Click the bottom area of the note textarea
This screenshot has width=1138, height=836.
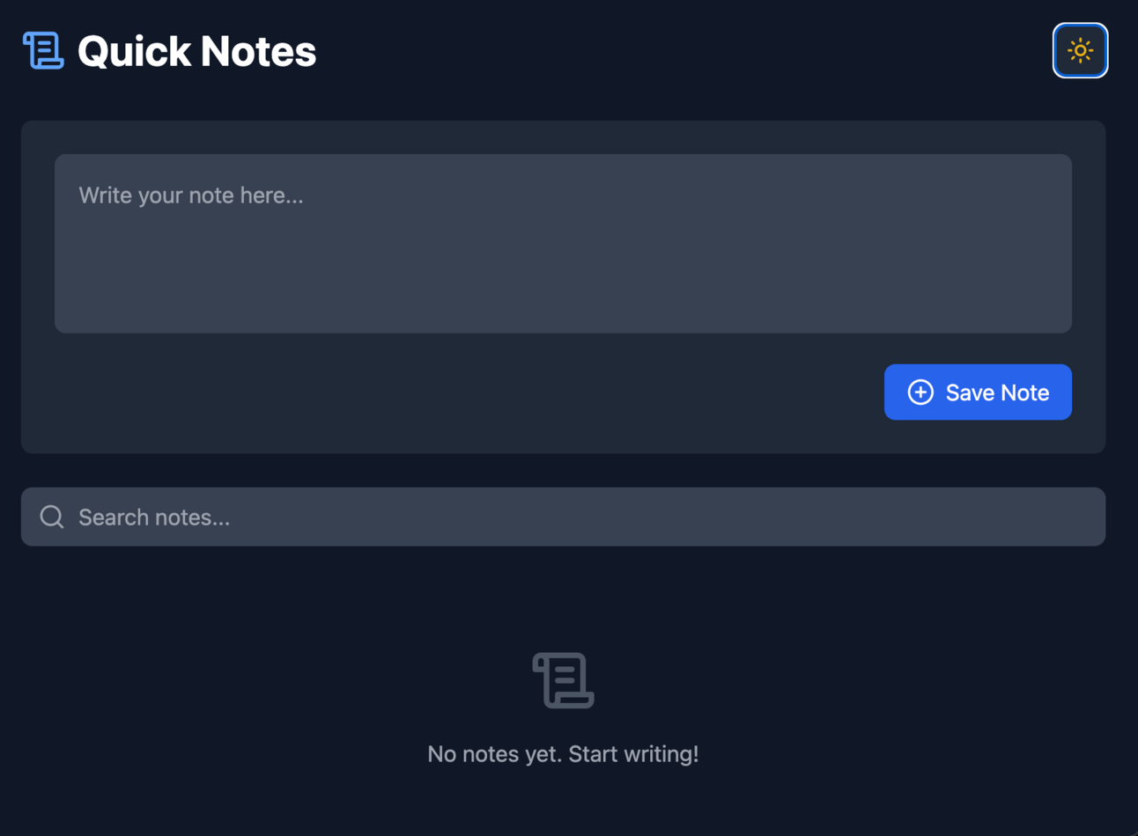pos(563,312)
